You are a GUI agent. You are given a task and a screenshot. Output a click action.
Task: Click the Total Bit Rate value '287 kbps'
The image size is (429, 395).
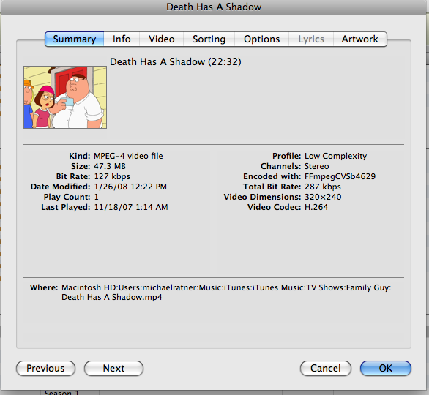pos(323,187)
